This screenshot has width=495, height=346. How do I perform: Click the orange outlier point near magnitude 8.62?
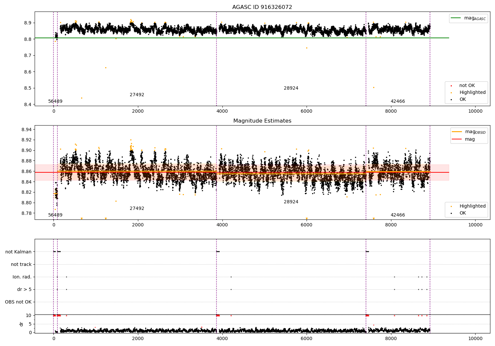106,68
